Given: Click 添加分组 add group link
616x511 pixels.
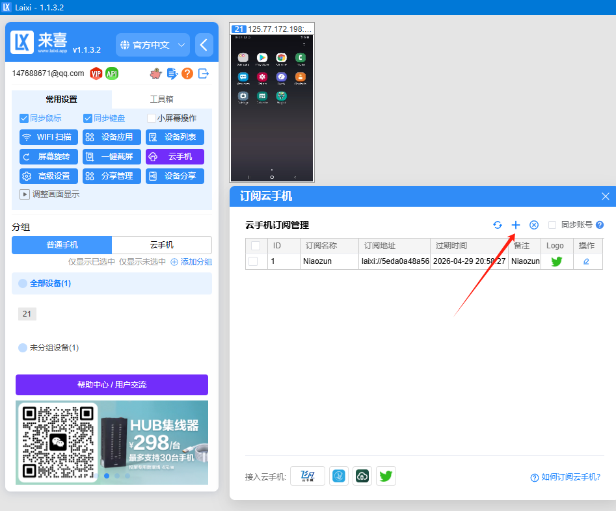Looking at the screenshot, I should click(x=191, y=262).
